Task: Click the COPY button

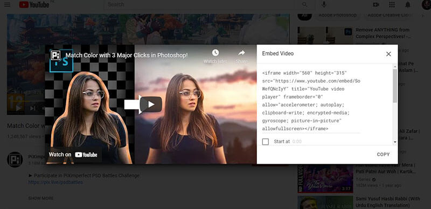Action: pos(383,155)
